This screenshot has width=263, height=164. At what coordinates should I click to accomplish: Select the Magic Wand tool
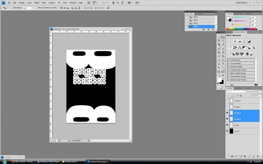pos(223,41)
